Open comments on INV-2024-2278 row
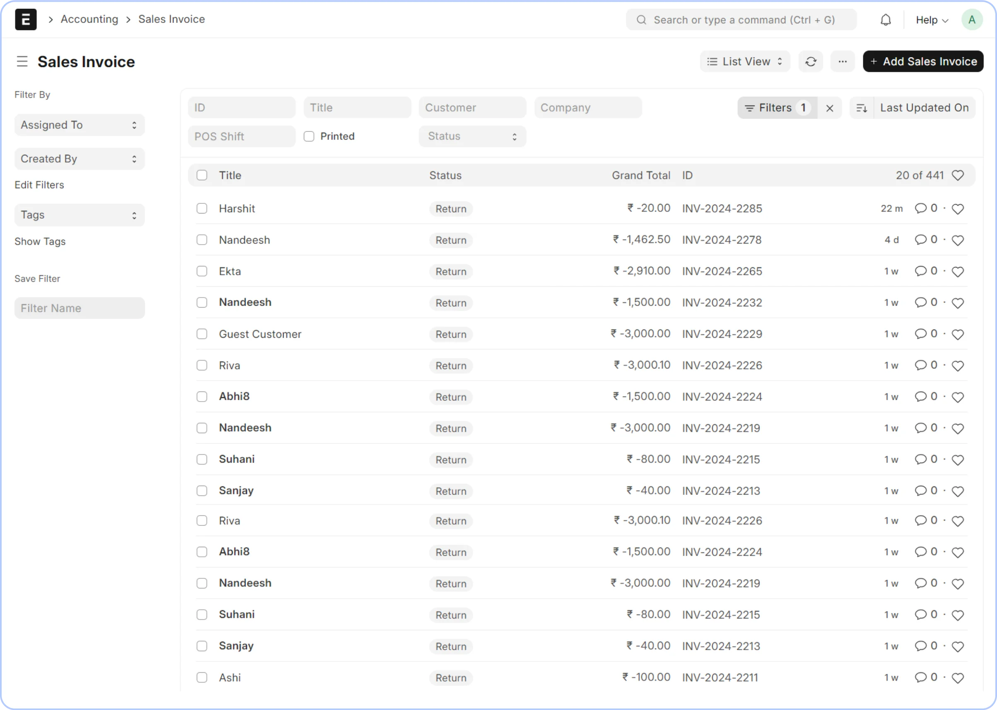 click(x=921, y=240)
